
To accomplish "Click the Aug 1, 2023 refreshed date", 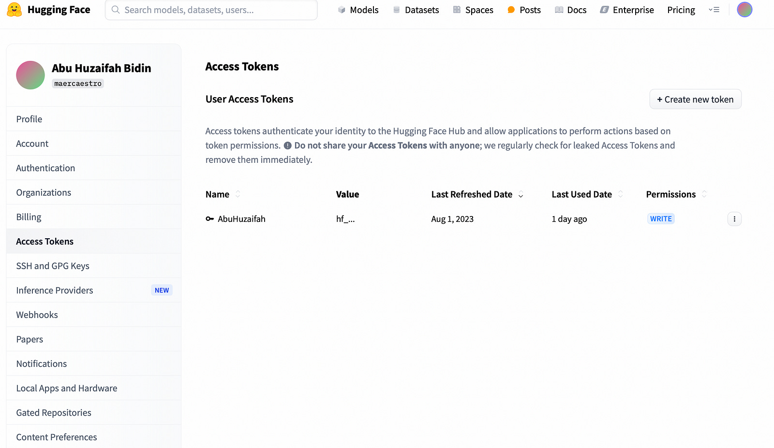I will point(452,219).
